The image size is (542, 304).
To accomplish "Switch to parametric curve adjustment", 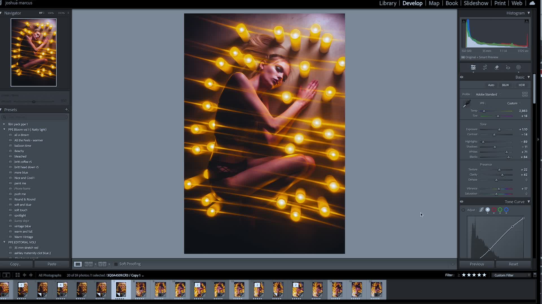I will (x=482, y=210).
